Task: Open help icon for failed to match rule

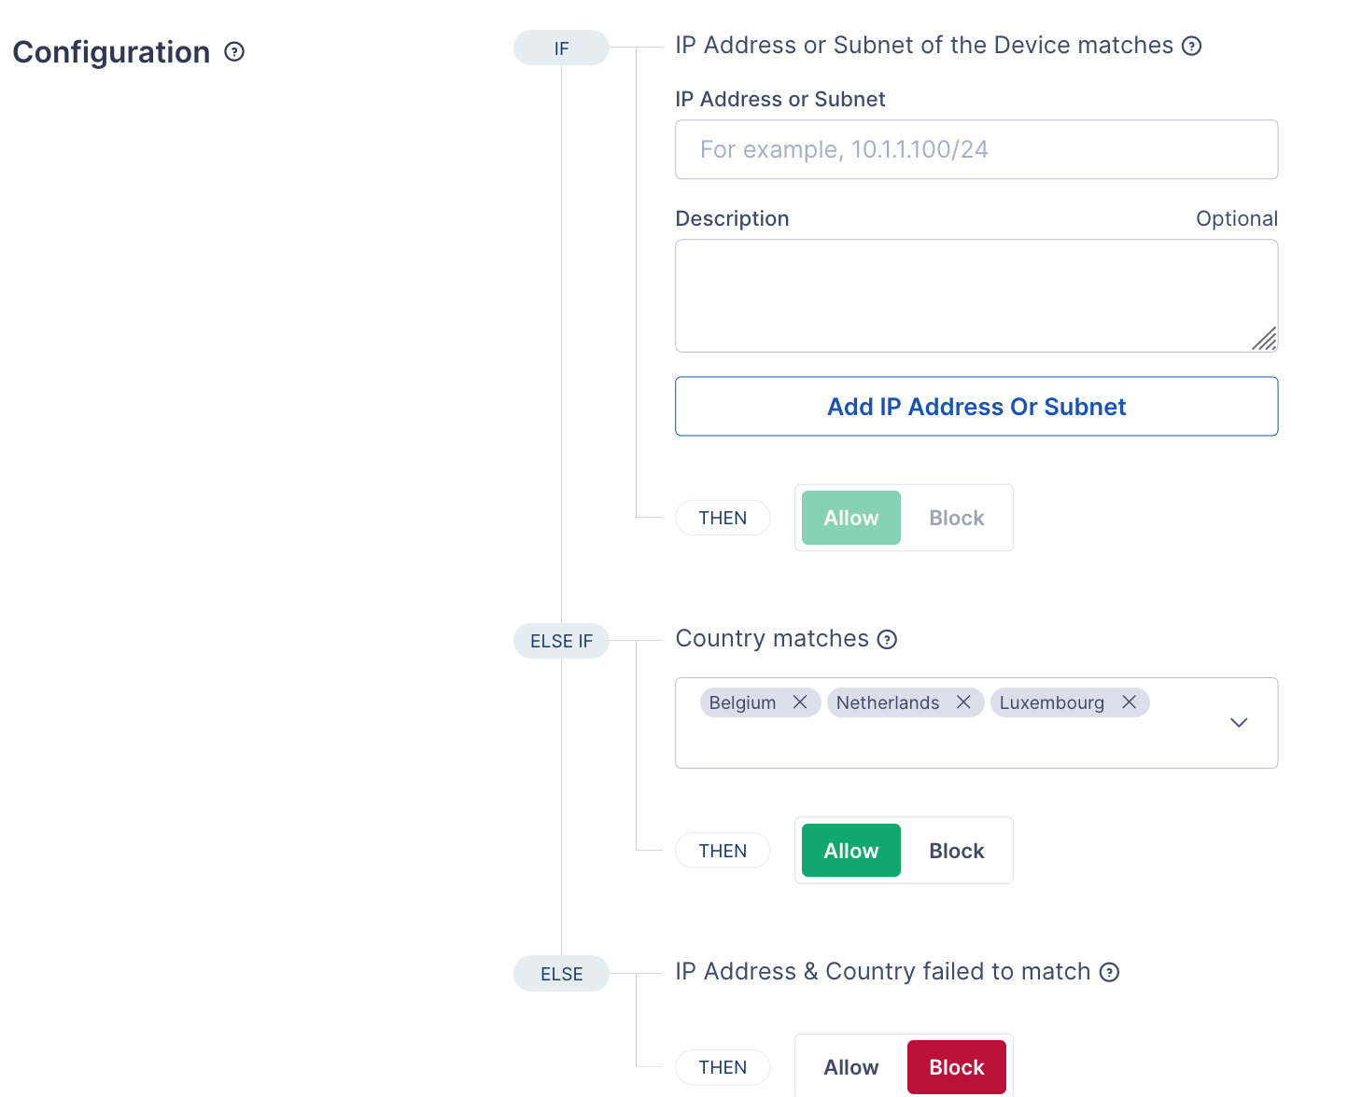Action: click(1109, 972)
